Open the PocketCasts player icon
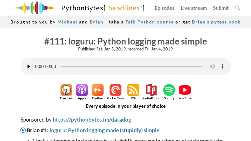 tap(115, 90)
